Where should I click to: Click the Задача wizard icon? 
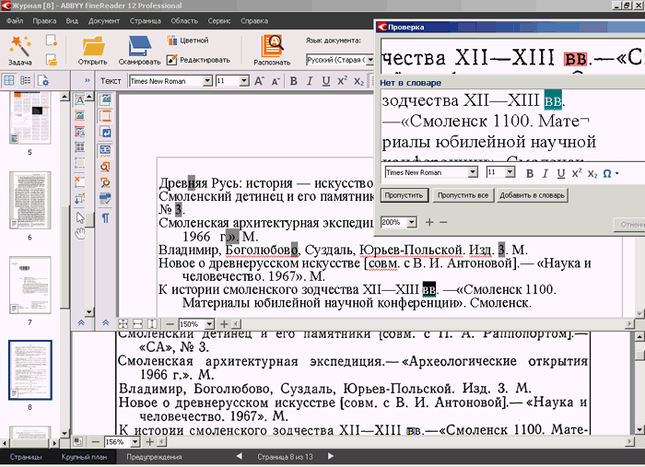20,46
